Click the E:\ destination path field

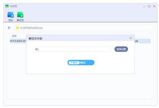[x=72, y=49]
